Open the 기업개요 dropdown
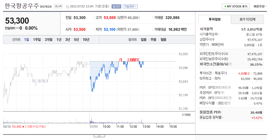The width and height of the screenshot is (274, 140). [130, 7]
